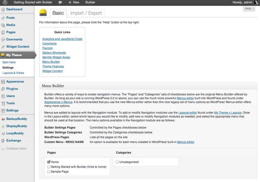The image size is (260, 182).
Task: Click the plus icon beside New
Action: tap(70, 2)
